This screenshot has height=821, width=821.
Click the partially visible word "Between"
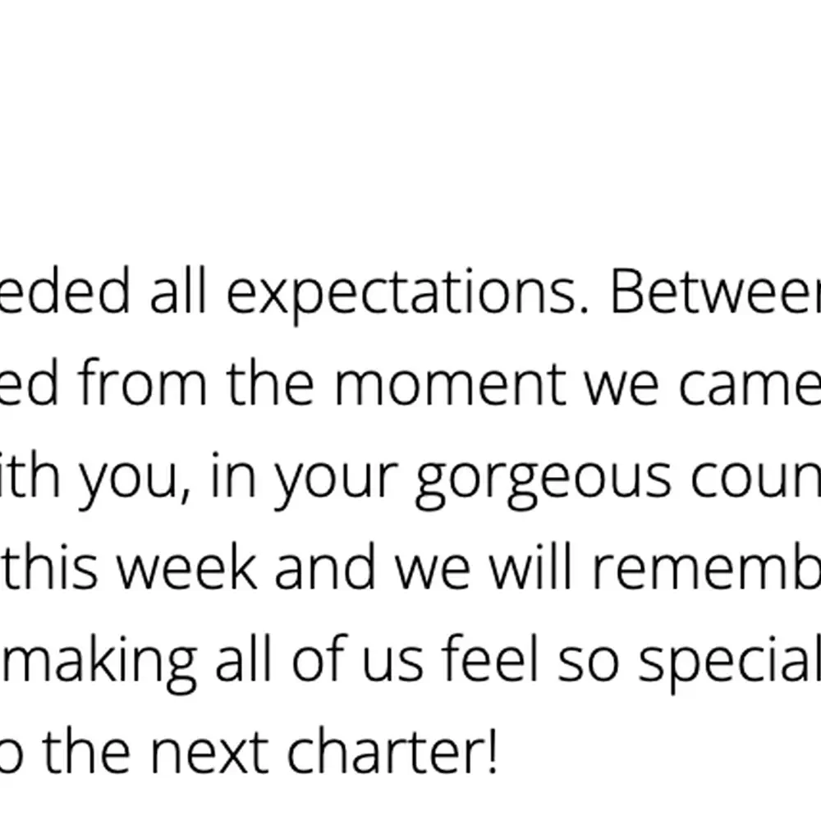[716, 291]
